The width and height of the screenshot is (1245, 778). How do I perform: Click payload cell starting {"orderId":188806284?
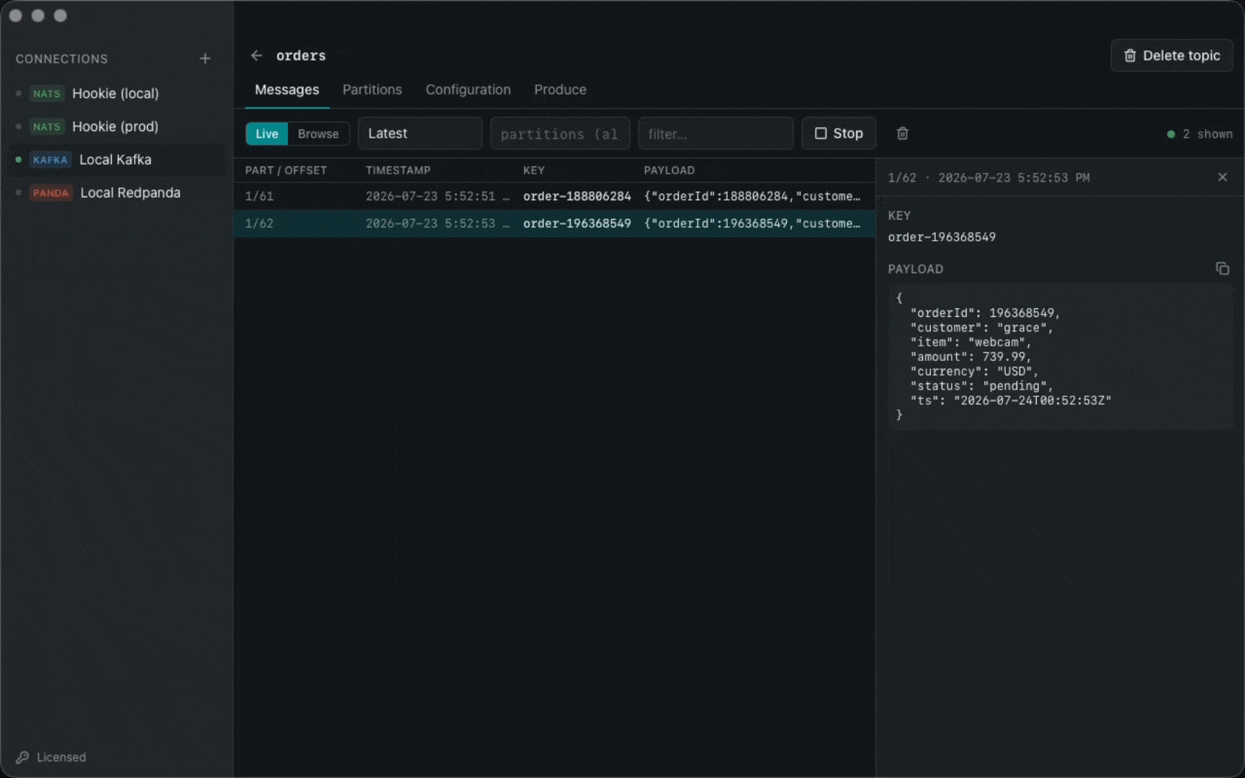[x=752, y=196]
